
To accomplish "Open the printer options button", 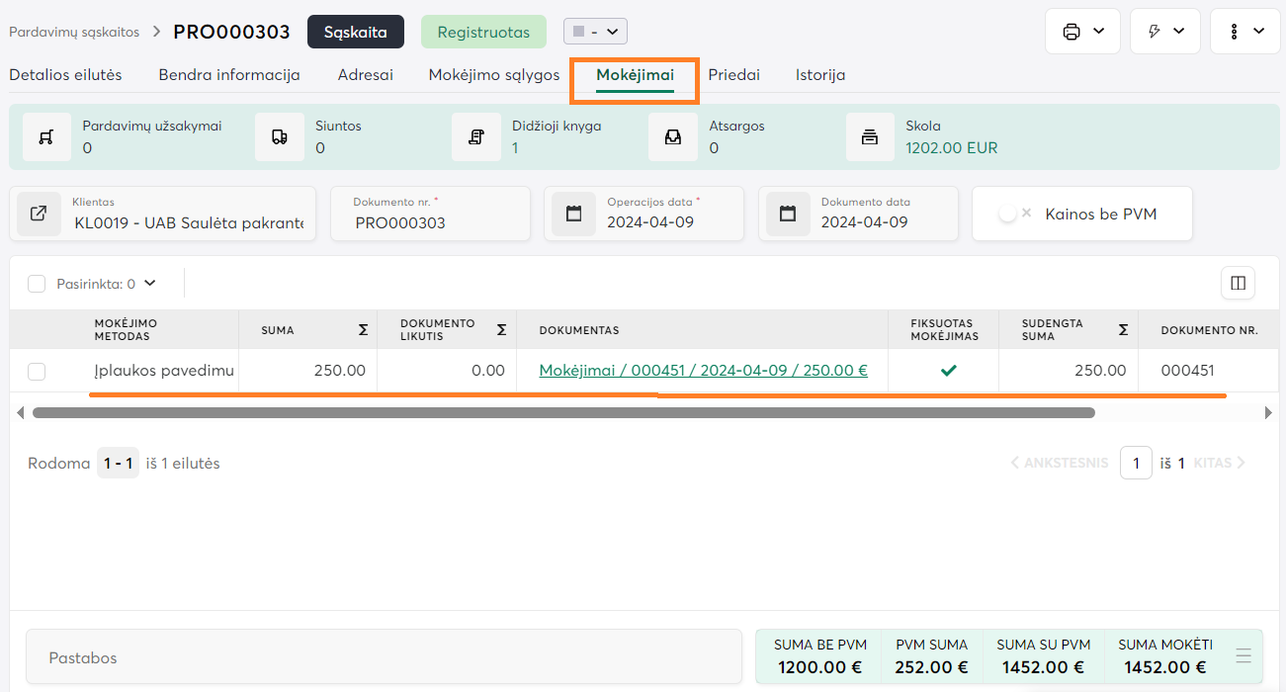I will pos(1081,32).
